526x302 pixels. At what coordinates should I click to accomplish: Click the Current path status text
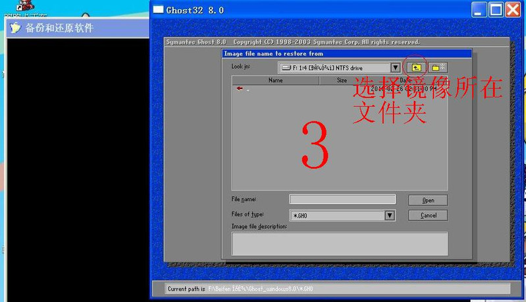(240, 289)
